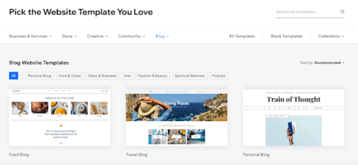Viewport: 358px width, 165px height.
Task: Click the Food Blog title
Action: click(19, 155)
